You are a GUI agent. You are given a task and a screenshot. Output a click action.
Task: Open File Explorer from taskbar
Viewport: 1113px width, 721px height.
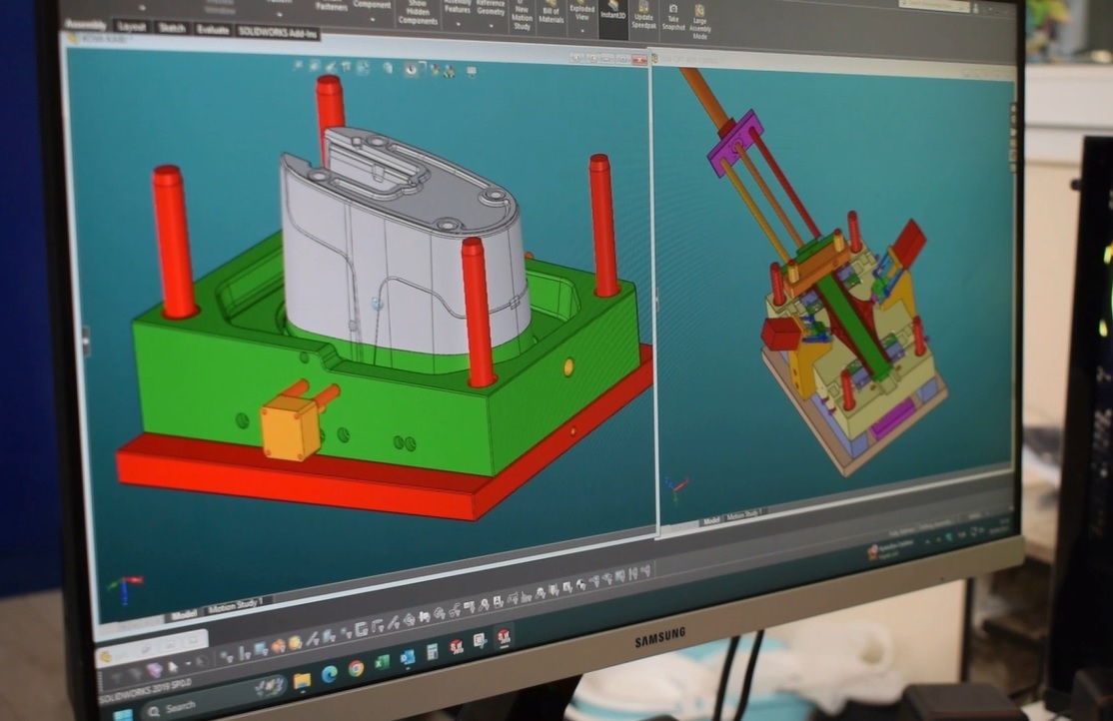[x=303, y=680]
